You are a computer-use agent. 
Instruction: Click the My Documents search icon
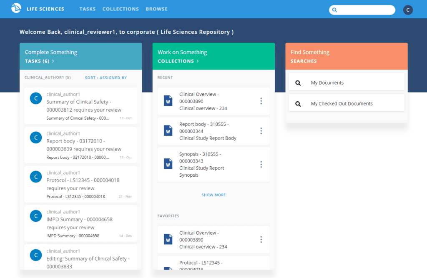[x=298, y=83]
